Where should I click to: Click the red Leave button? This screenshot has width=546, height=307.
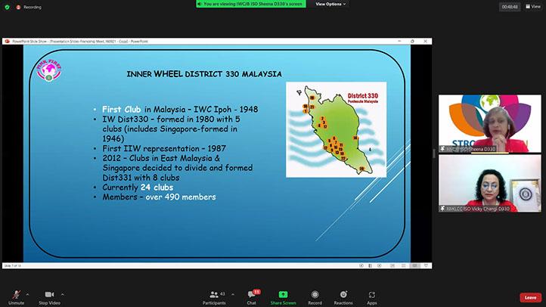point(530,297)
